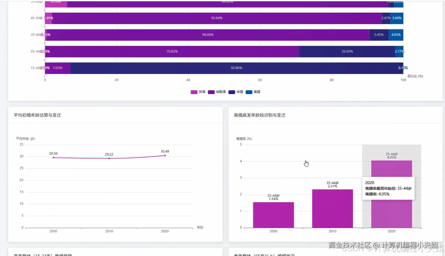The height and width of the screenshot is (256, 445).
Task: Click the 离婚率 (%) axis title
Action: 244,139
